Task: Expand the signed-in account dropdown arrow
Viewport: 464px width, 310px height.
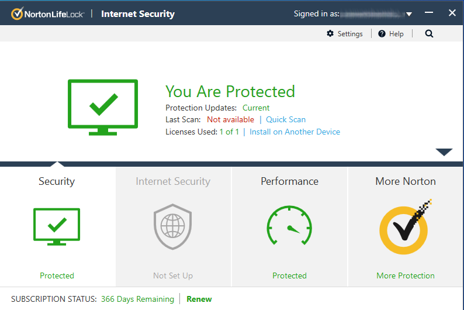Action: coord(409,14)
